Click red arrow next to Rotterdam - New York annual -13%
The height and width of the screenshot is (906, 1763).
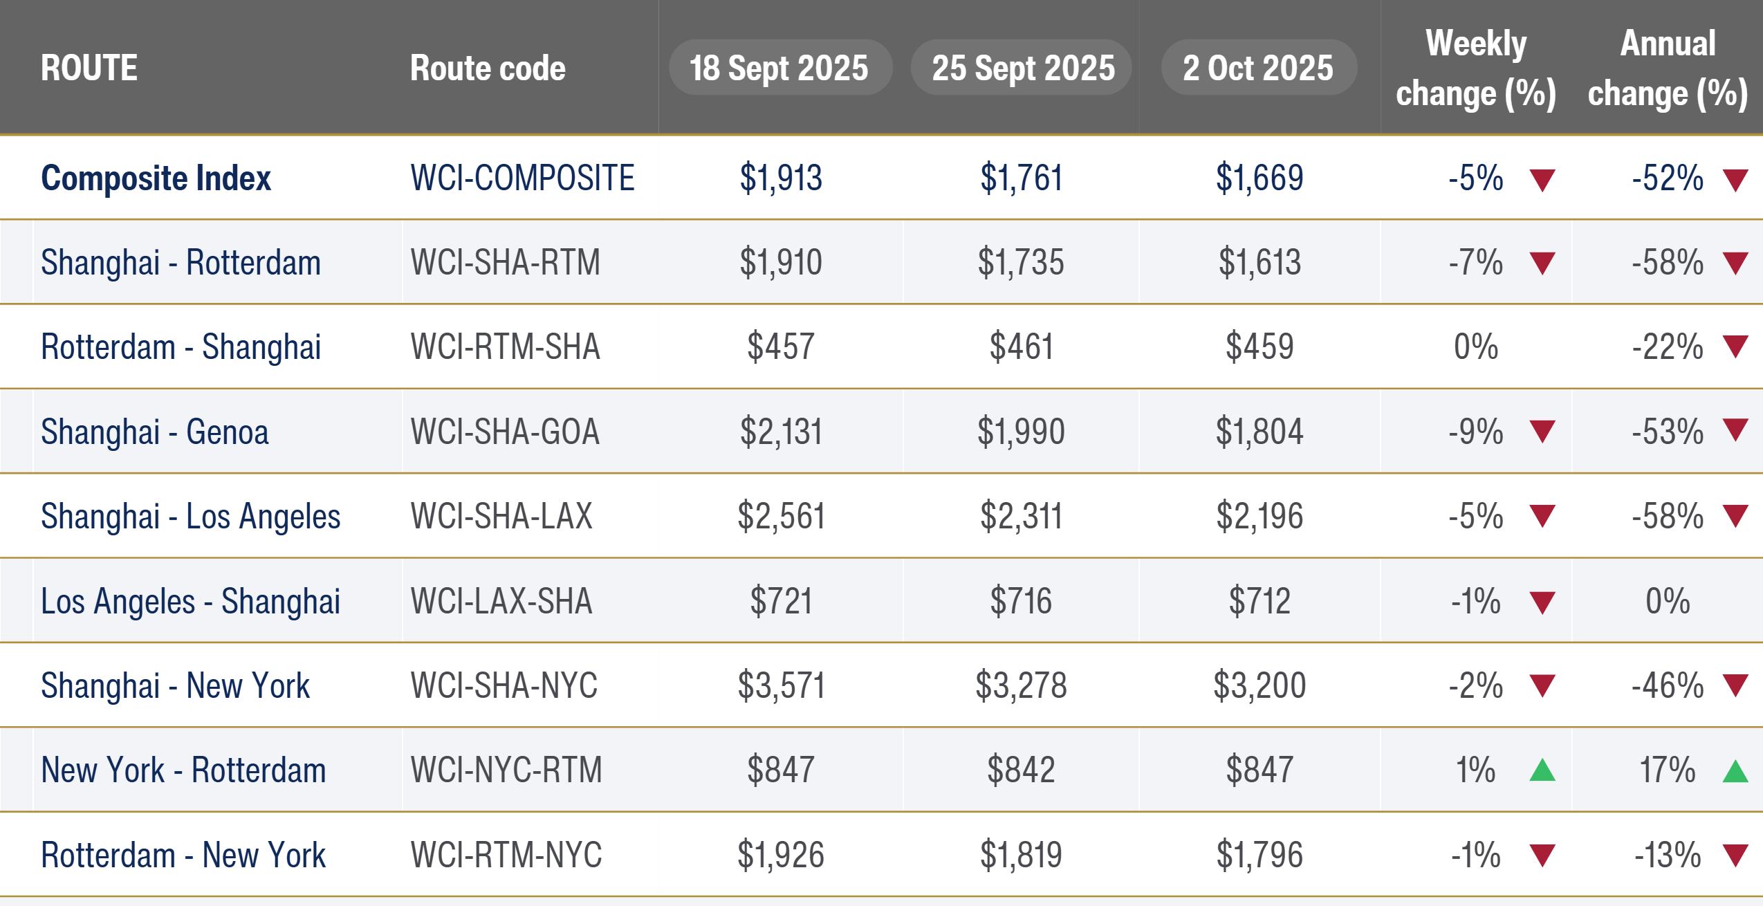tap(1735, 855)
